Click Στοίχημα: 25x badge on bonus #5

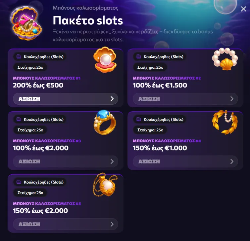(x=30, y=192)
